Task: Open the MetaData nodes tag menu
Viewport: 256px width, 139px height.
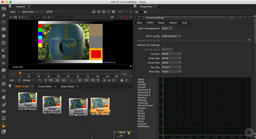Action: click(x=4, y=98)
